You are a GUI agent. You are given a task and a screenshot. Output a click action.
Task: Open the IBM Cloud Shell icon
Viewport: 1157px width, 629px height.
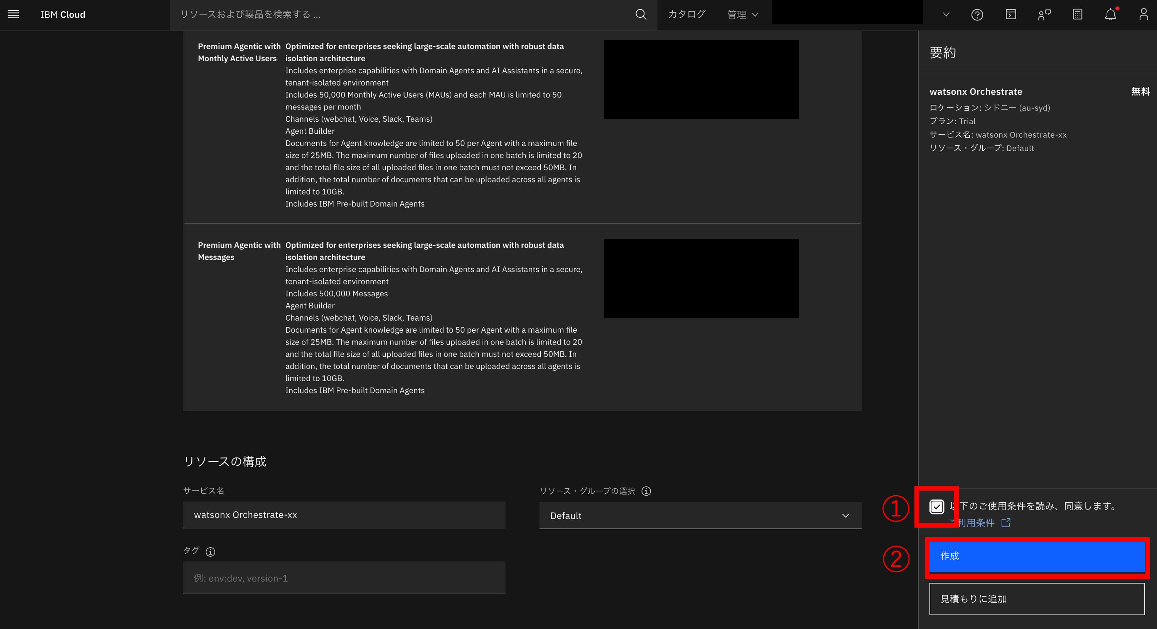click(1010, 14)
